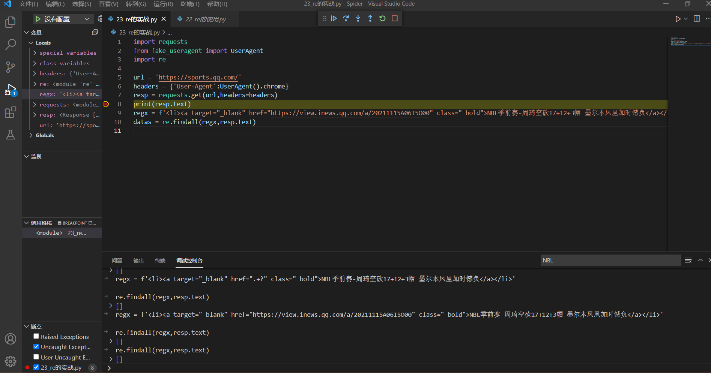Toggle User Uncaught Exceptions checkbox
This screenshot has width=711, height=373.
click(36, 357)
